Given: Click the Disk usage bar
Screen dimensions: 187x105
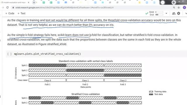Looking at the screenshot, I should point(159,15).
